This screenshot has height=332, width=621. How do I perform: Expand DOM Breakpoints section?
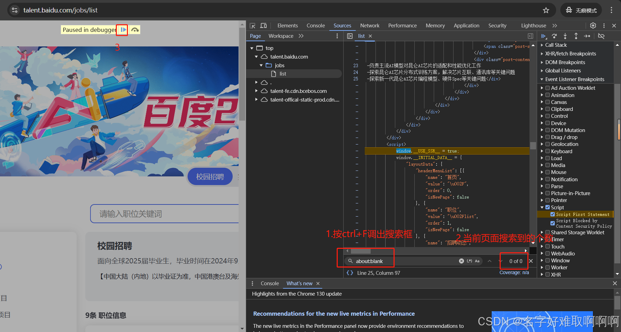[x=565, y=62]
